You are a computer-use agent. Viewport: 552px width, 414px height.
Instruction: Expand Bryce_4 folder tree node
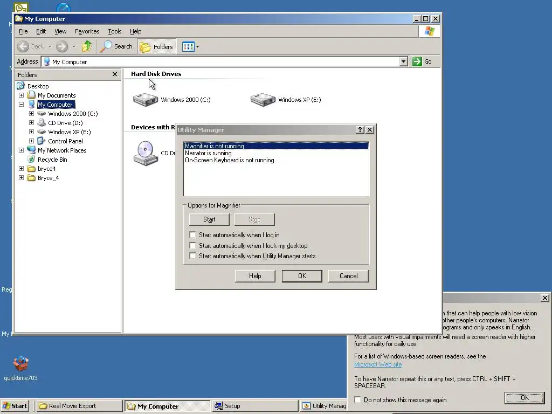pos(21,177)
